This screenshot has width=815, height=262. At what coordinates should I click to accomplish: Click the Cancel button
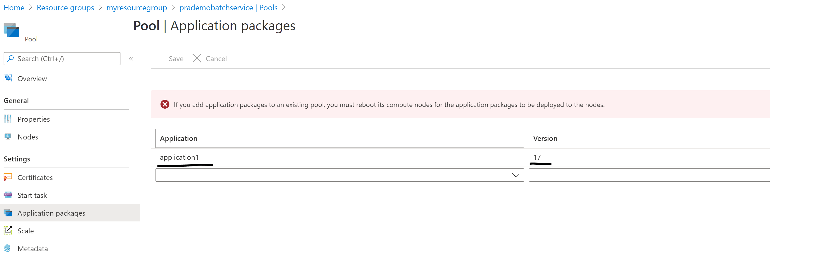click(x=210, y=58)
